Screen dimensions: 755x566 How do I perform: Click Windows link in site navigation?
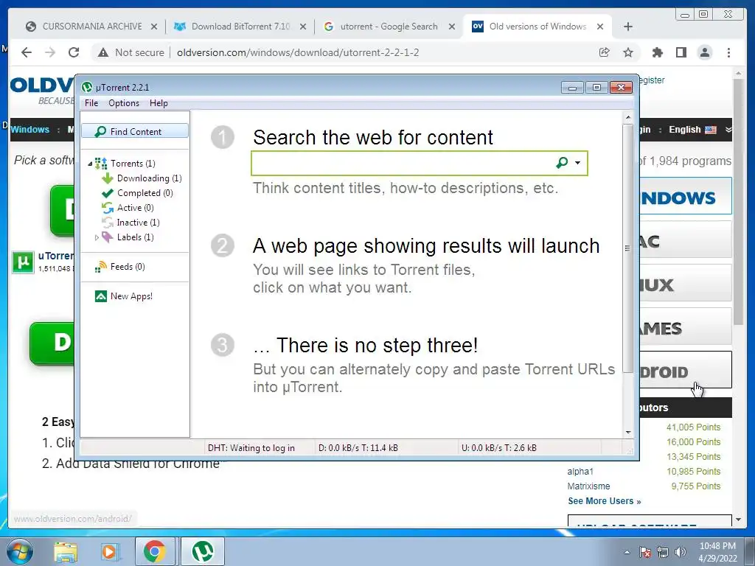[29, 130]
